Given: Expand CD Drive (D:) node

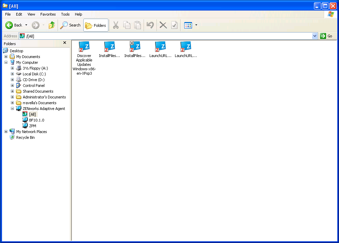Looking at the screenshot, I should coord(12,80).
